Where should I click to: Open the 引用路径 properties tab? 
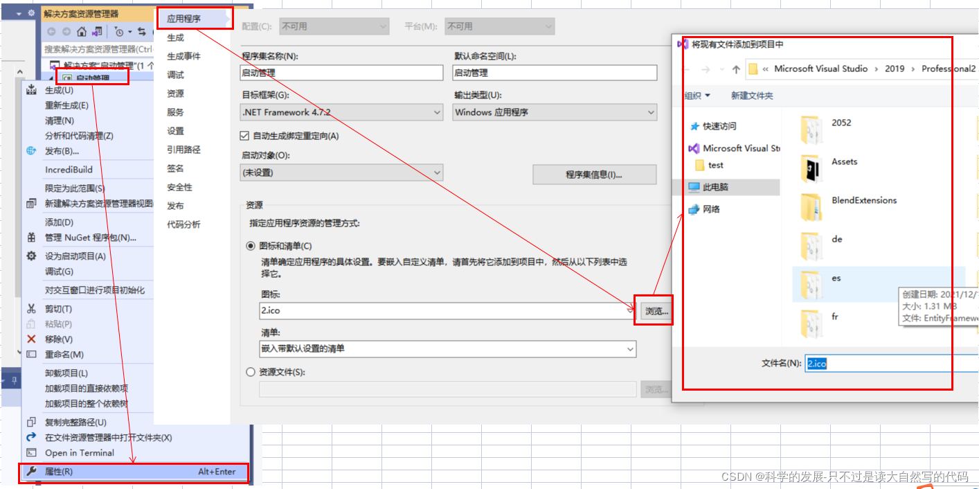pos(184,150)
